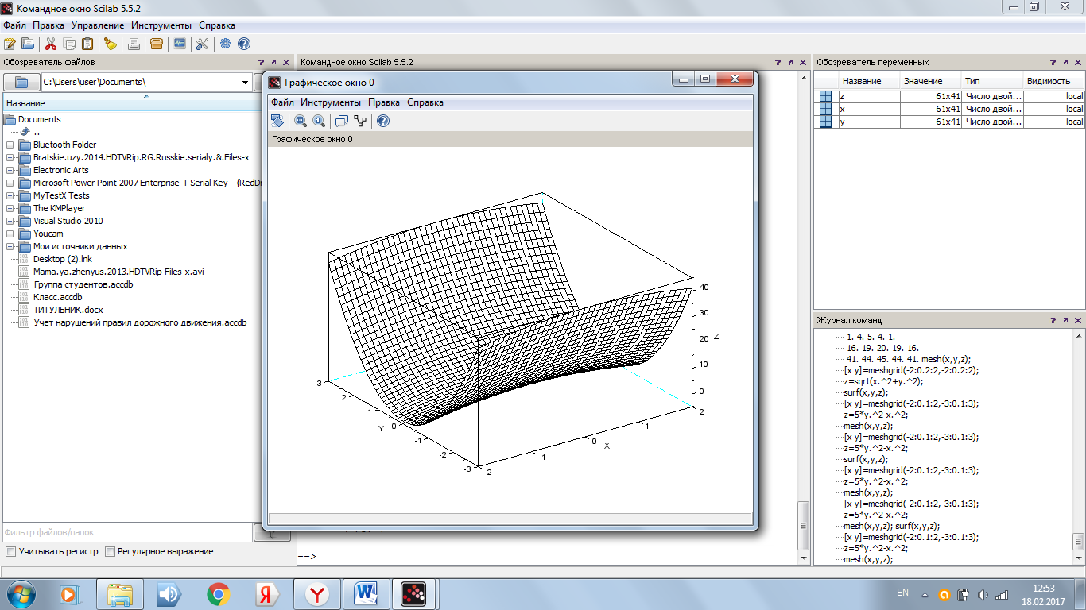The height and width of the screenshot is (610, 1086).
Task: Undock the file browser panel
Action: point(273,62)
